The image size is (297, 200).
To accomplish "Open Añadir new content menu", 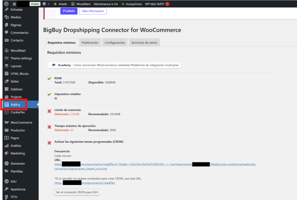I will [x=61, y=4].
